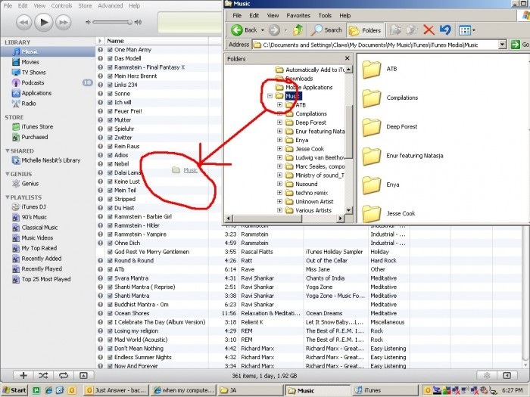Expand the Enya tree folder

(279, 140)
